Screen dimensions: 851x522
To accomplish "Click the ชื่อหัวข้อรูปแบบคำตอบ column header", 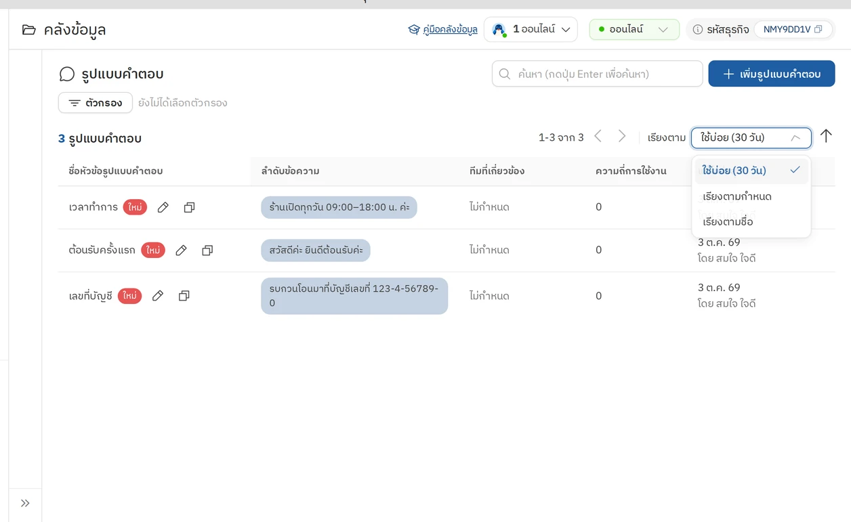I will pos(116,171).
